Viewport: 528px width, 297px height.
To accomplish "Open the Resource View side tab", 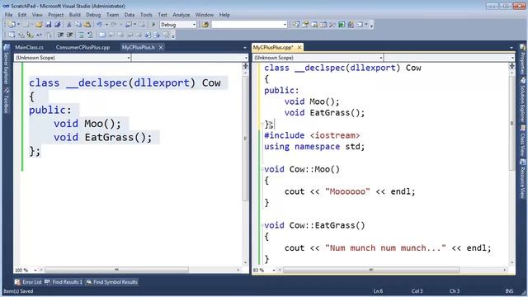I will (x=522, y=179).
